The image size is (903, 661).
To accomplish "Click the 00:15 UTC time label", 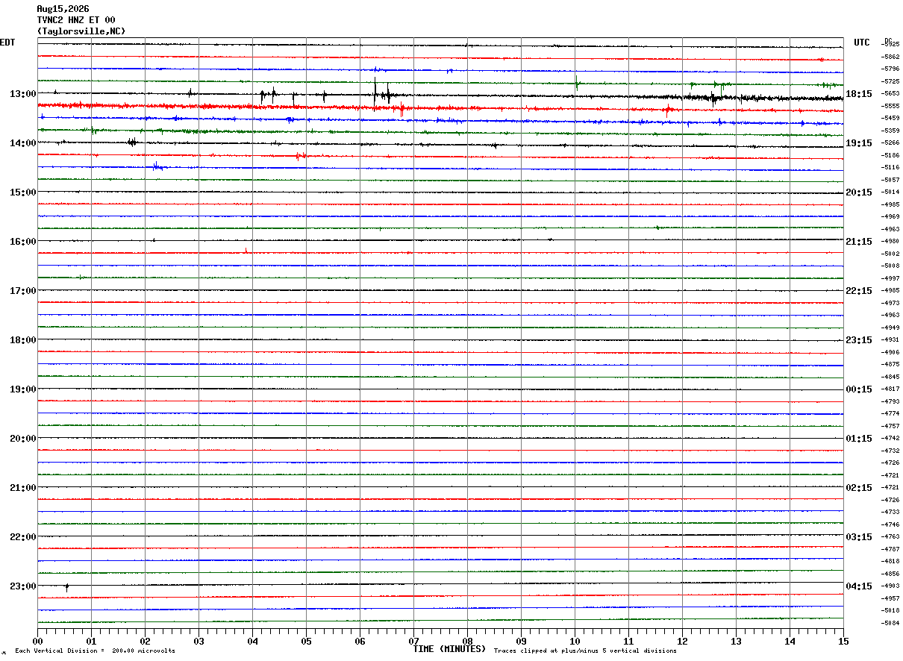I will (x=859, y=389).
